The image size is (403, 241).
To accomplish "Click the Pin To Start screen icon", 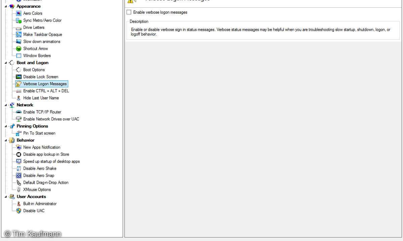I will pos(19,133).
